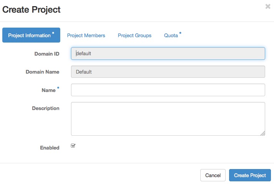Click the required asterisk beside Name
Image resolution: width=274 pixels, height=184 pixels.
58,89
